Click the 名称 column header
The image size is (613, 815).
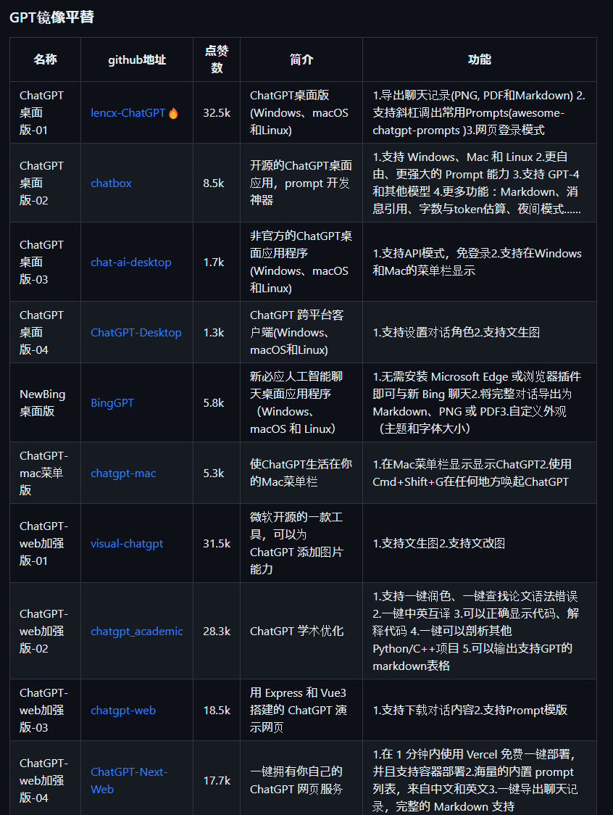coord(45,59)
